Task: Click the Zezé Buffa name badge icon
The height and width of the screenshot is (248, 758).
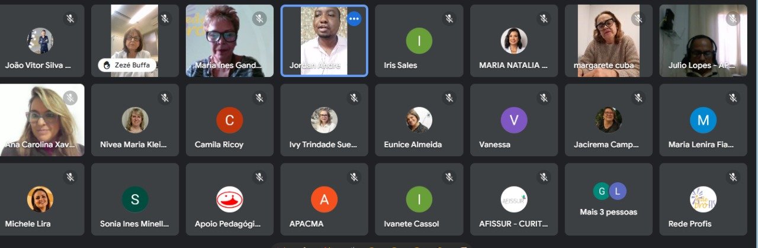Action: [107, 65]
